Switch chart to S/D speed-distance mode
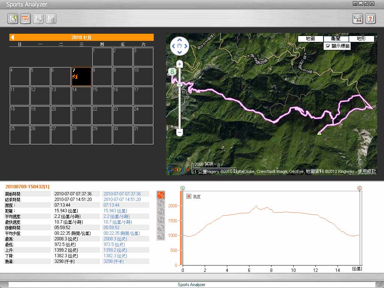The height and width of the screenshot is (288, 384). (160, 203)
